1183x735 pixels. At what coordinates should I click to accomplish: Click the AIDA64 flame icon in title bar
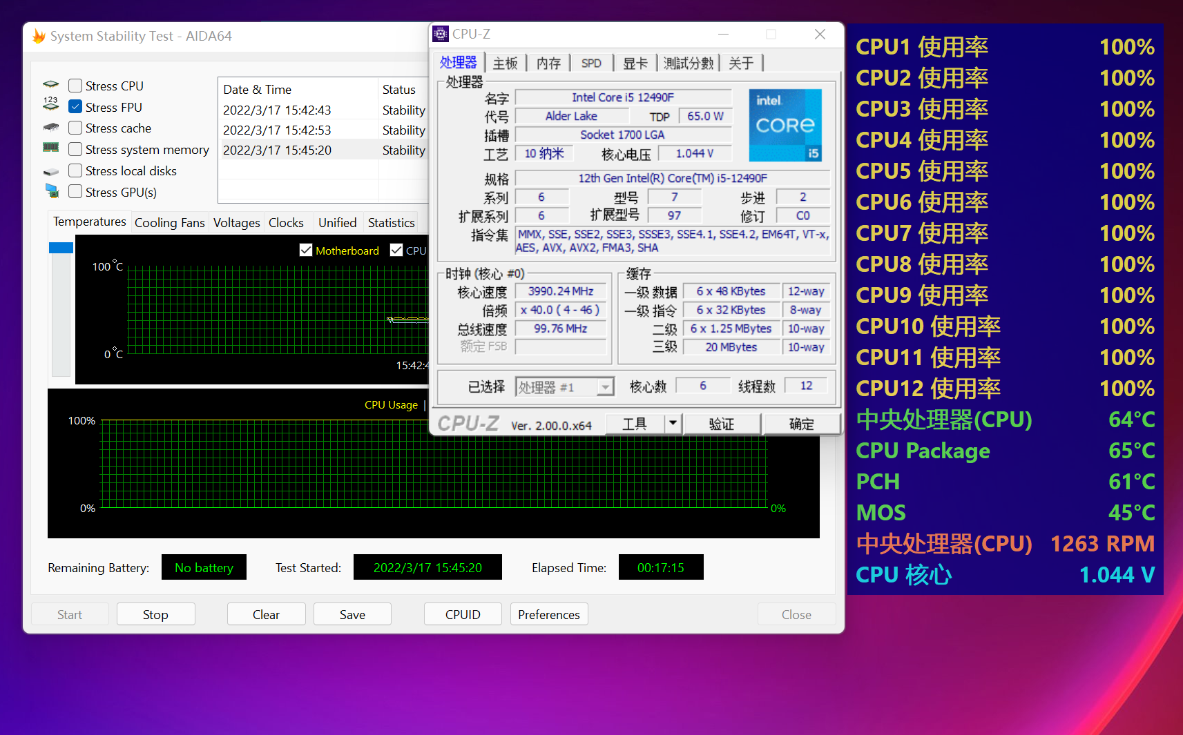click(39, 36)
